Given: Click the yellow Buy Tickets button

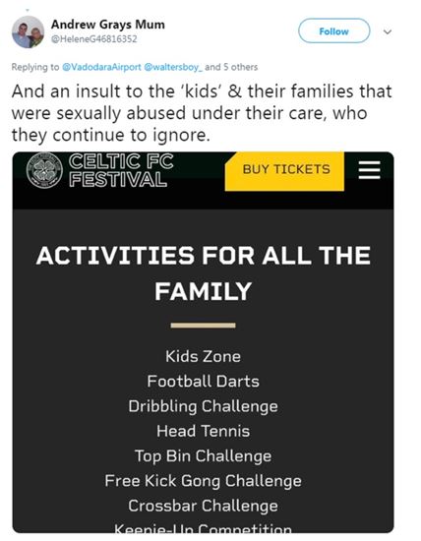Looking at the screenshot, I should coord(284,171).
